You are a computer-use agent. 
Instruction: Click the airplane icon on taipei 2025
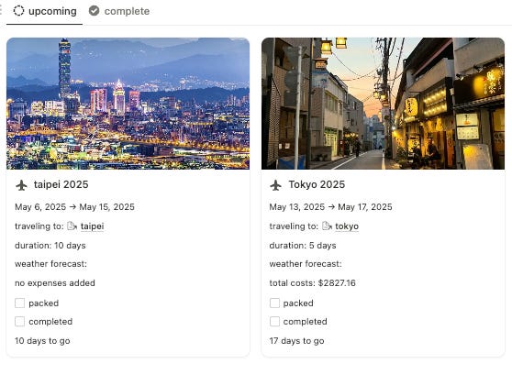coord(21,185)
